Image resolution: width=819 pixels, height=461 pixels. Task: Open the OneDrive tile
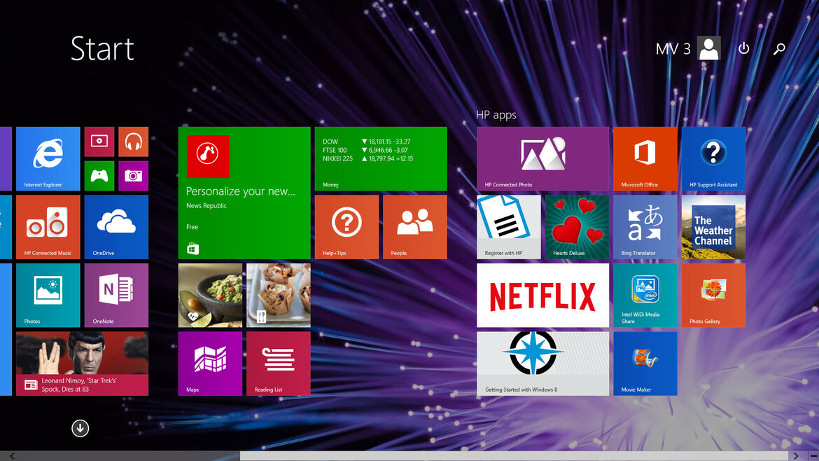point(116,227)
